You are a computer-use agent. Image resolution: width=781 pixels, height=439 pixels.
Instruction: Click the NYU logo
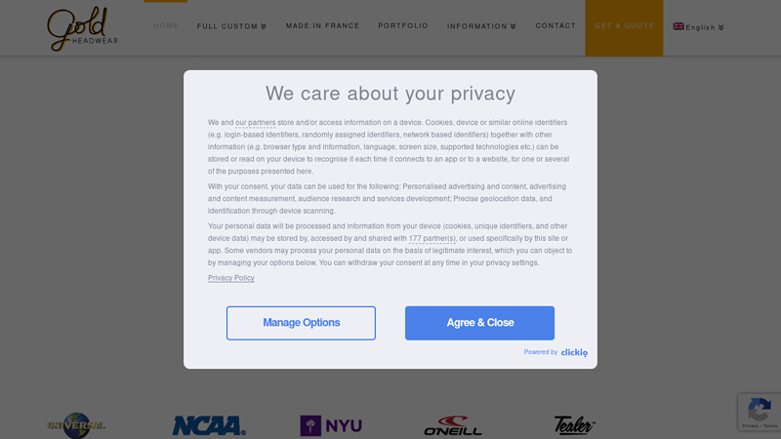pos(331,425)
